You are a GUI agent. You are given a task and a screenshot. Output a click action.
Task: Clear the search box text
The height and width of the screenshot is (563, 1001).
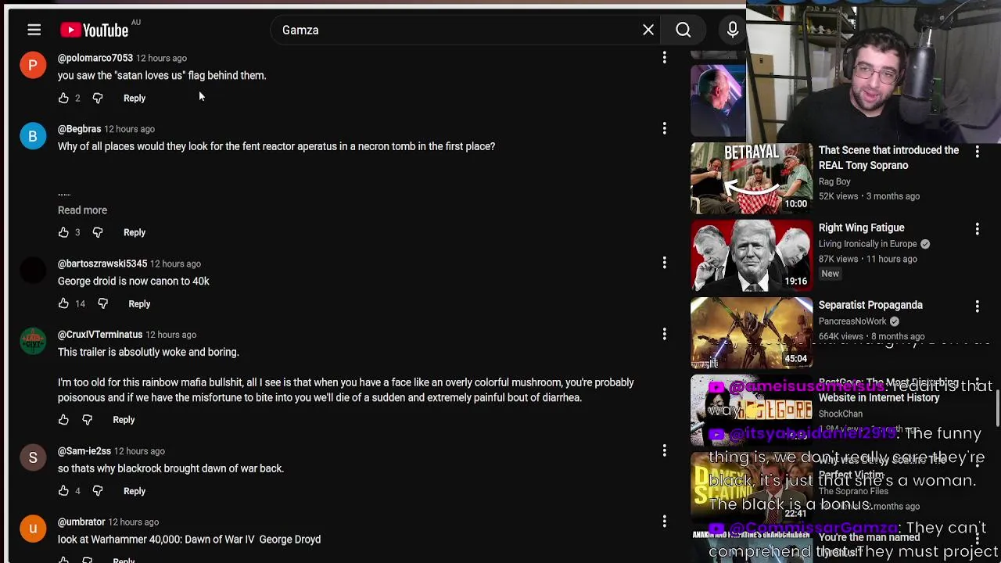[648, 30]
